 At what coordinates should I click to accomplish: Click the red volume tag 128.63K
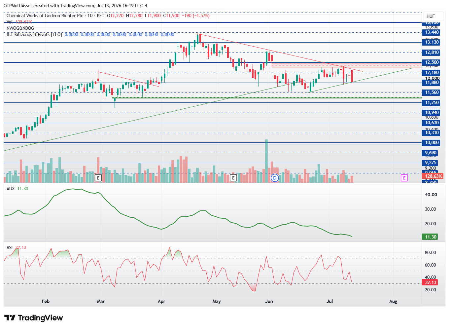433,176
